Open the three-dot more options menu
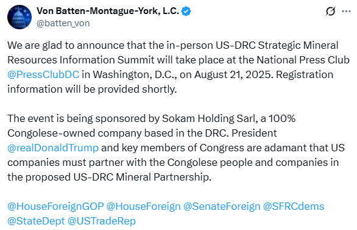Screen dimensions: 357x230 coord(346,11)
